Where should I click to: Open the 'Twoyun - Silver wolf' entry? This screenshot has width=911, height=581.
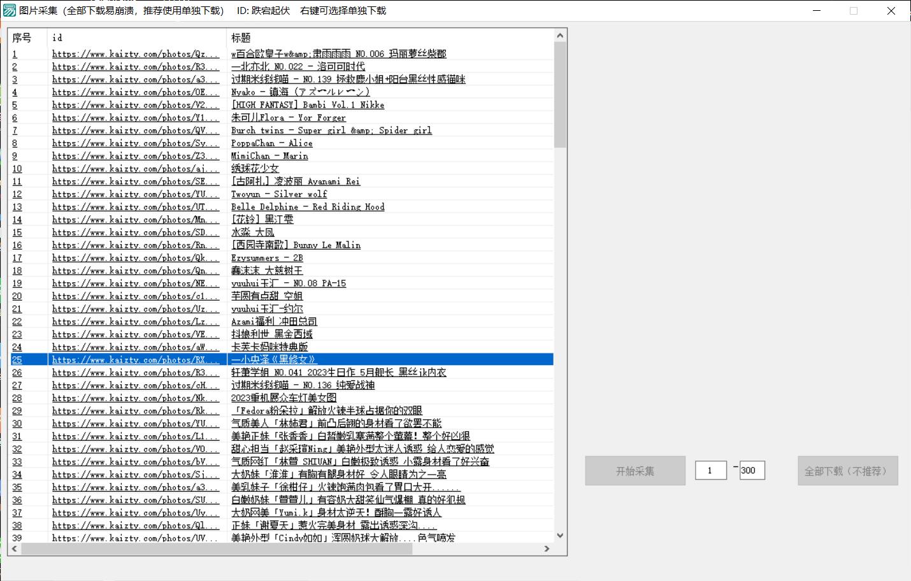[x=279, y=194]
